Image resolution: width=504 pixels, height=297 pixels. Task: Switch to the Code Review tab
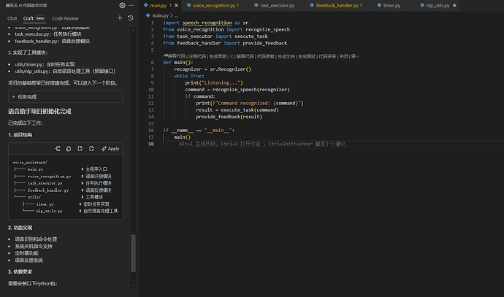pos(65,18)
